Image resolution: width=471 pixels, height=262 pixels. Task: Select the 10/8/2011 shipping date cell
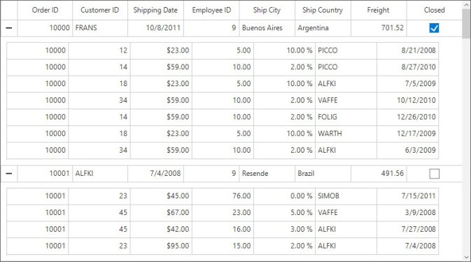pyautogui.click(x=155, y=28)
